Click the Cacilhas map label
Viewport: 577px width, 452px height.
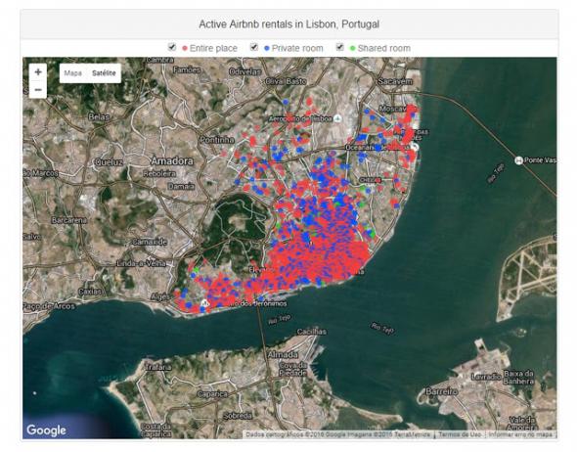coord(312,332)
